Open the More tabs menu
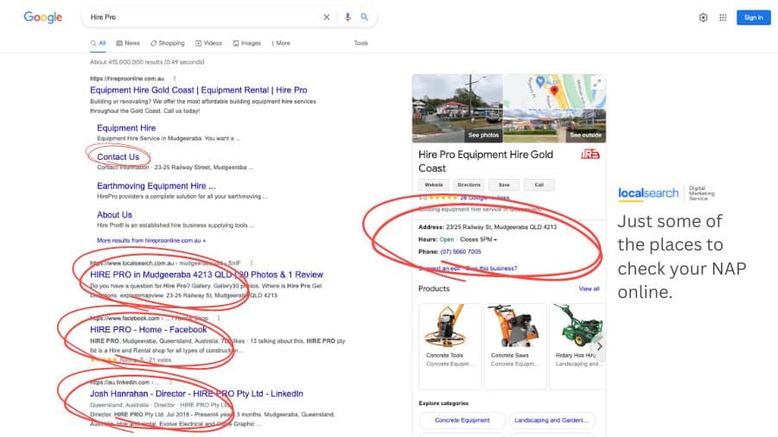Image resolution: width=778 pixels, height=437 pixels. [281, 43]
